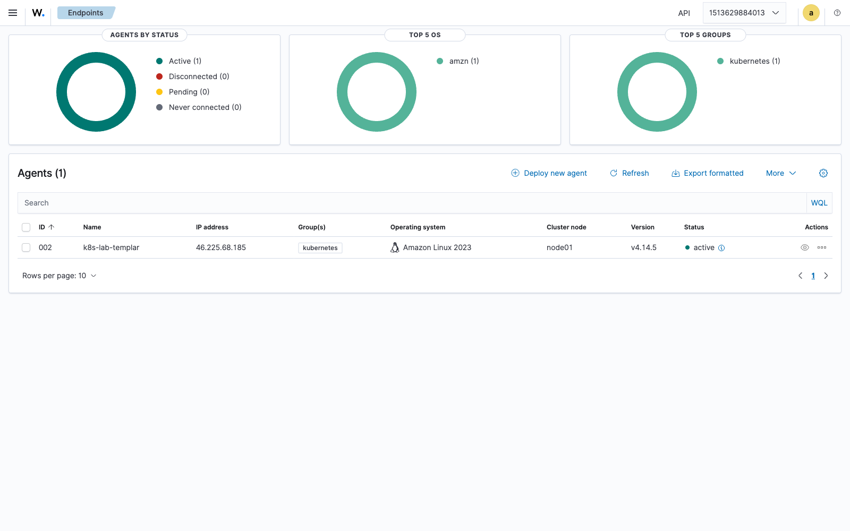This screenshot has height=531, width=850.
Task: Deploy new agent
Action: (549, 173)
